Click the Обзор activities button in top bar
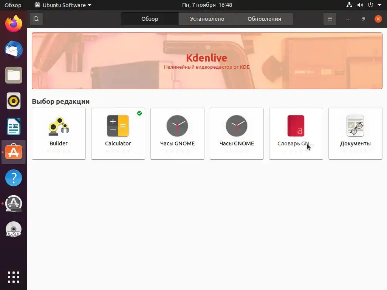Screen dimensions: 387x290 [13, 5]
